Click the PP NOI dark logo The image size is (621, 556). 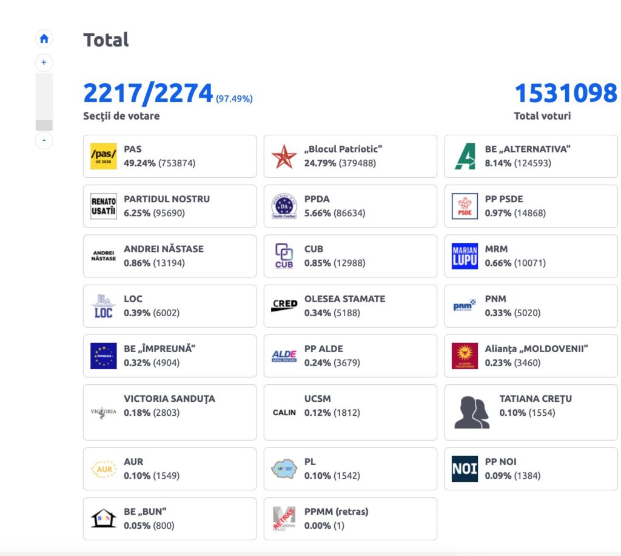[x=465, y=469]
